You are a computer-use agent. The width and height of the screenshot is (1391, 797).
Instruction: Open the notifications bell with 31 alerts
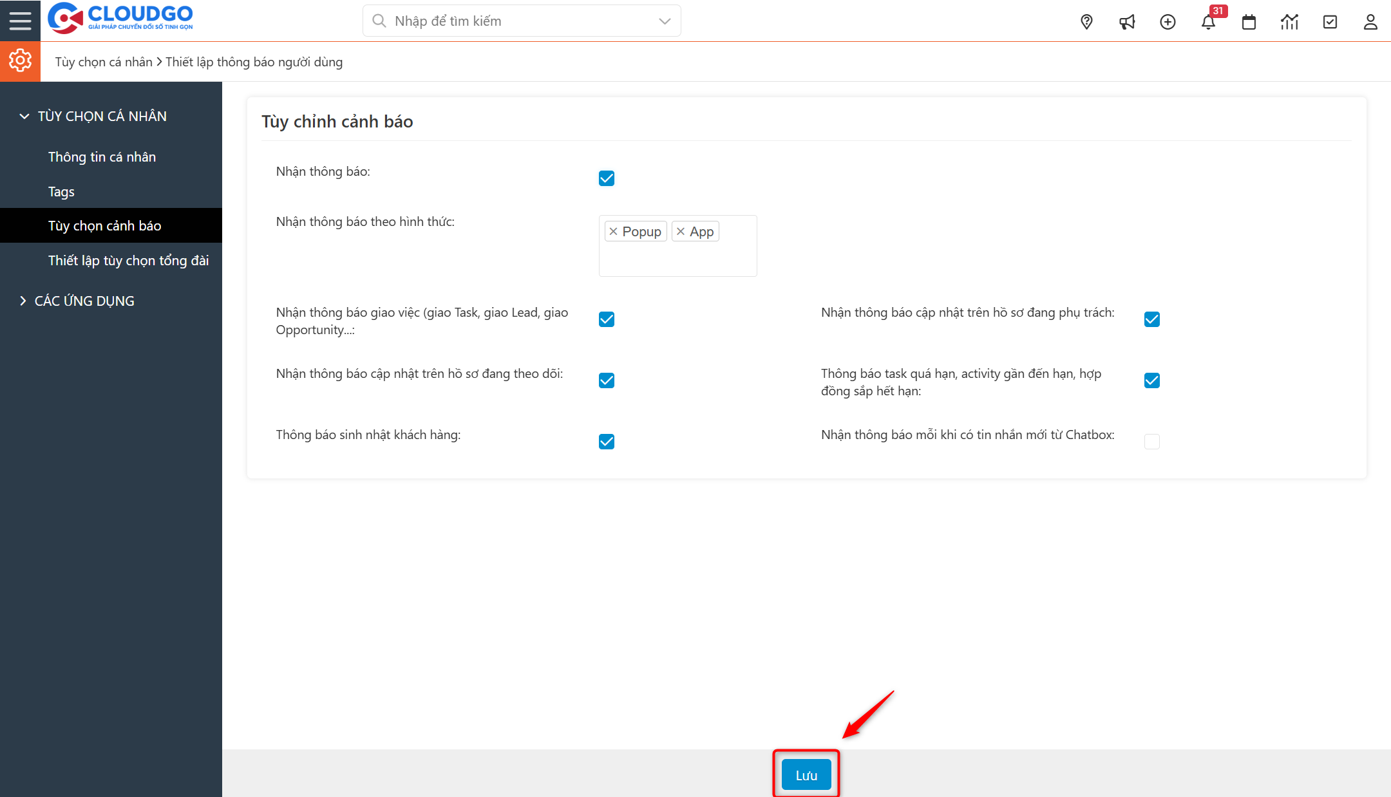coord(1209,21)
